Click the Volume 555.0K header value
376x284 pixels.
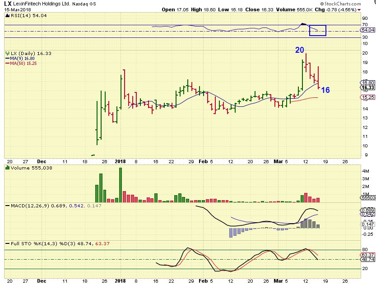(x=294, y=9)
